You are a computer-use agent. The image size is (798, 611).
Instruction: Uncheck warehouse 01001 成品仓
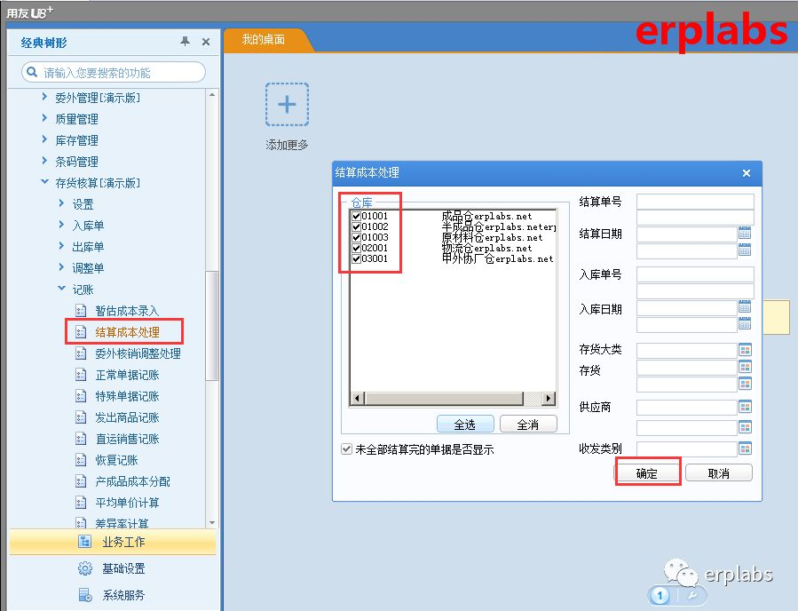click(x=356, y=216)
